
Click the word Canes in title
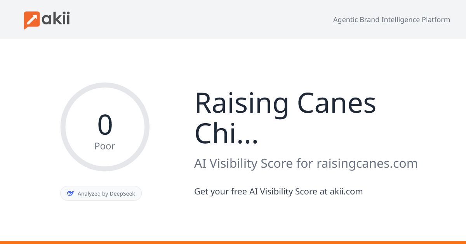coord(336,103)
